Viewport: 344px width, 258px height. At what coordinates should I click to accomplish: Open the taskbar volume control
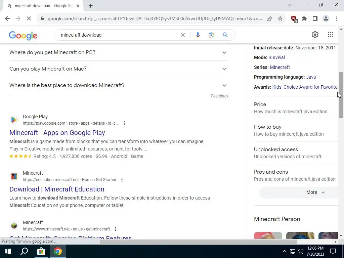(301, 251)
